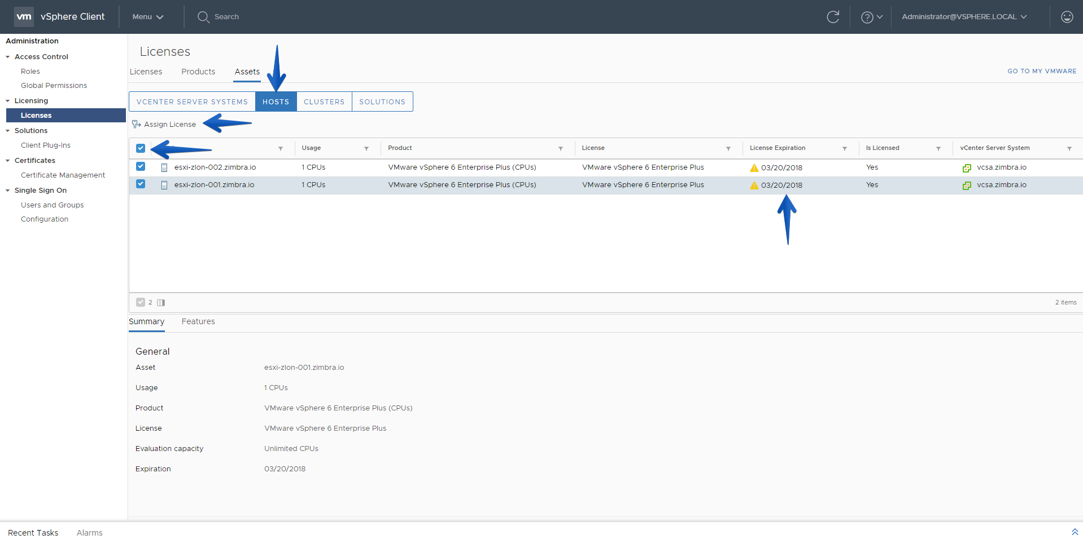Open the help question mark icon
This screenshot has height=539, width=1083.
click(867, 17)
